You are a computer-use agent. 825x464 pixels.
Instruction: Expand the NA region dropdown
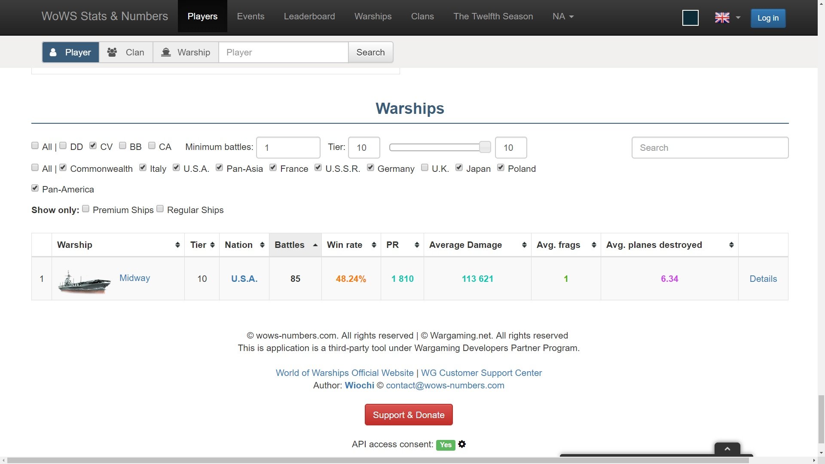(563, 16)
